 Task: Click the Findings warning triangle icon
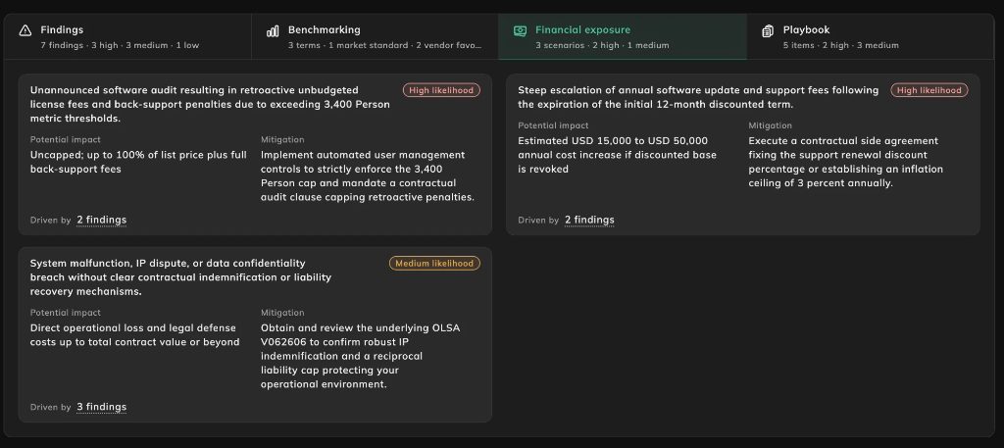coord(25,30)
